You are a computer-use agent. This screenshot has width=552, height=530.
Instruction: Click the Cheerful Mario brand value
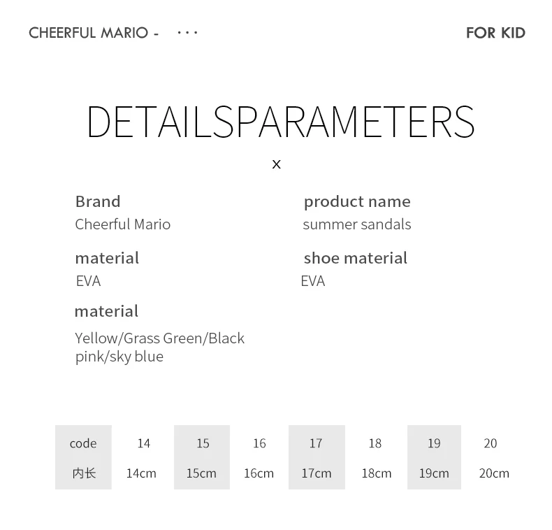[x=123, y=224]
